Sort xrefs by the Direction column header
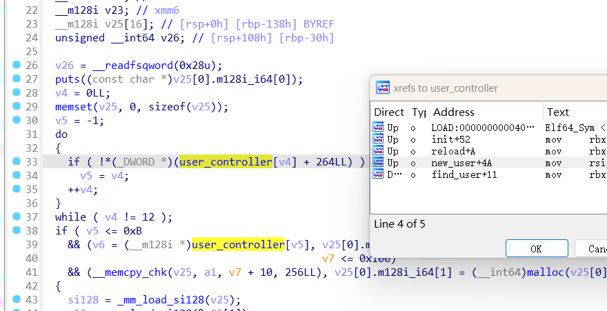The image size is (607, 311). click(x=389, y=112)
